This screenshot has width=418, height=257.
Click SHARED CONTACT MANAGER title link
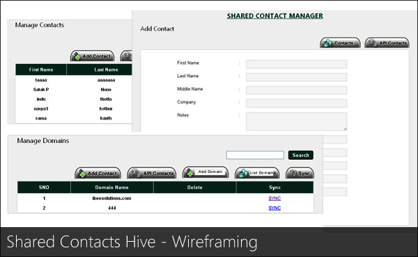pyautogui.click(x=275, y=16)
